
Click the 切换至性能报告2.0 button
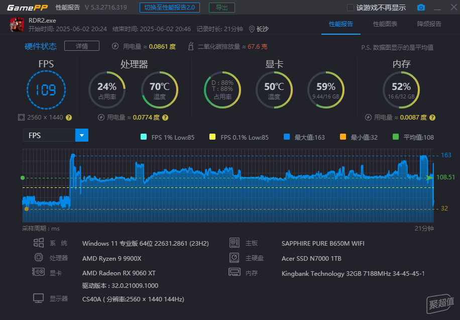170,8
